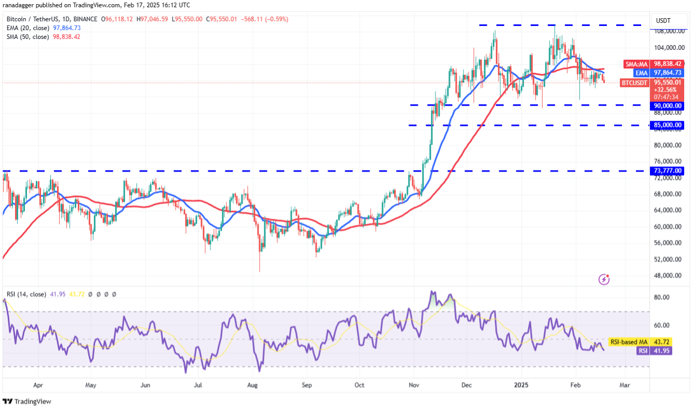Click the 80.00 RSI axis label
This screenshot has width=693, height=408.
pos(662,297)
